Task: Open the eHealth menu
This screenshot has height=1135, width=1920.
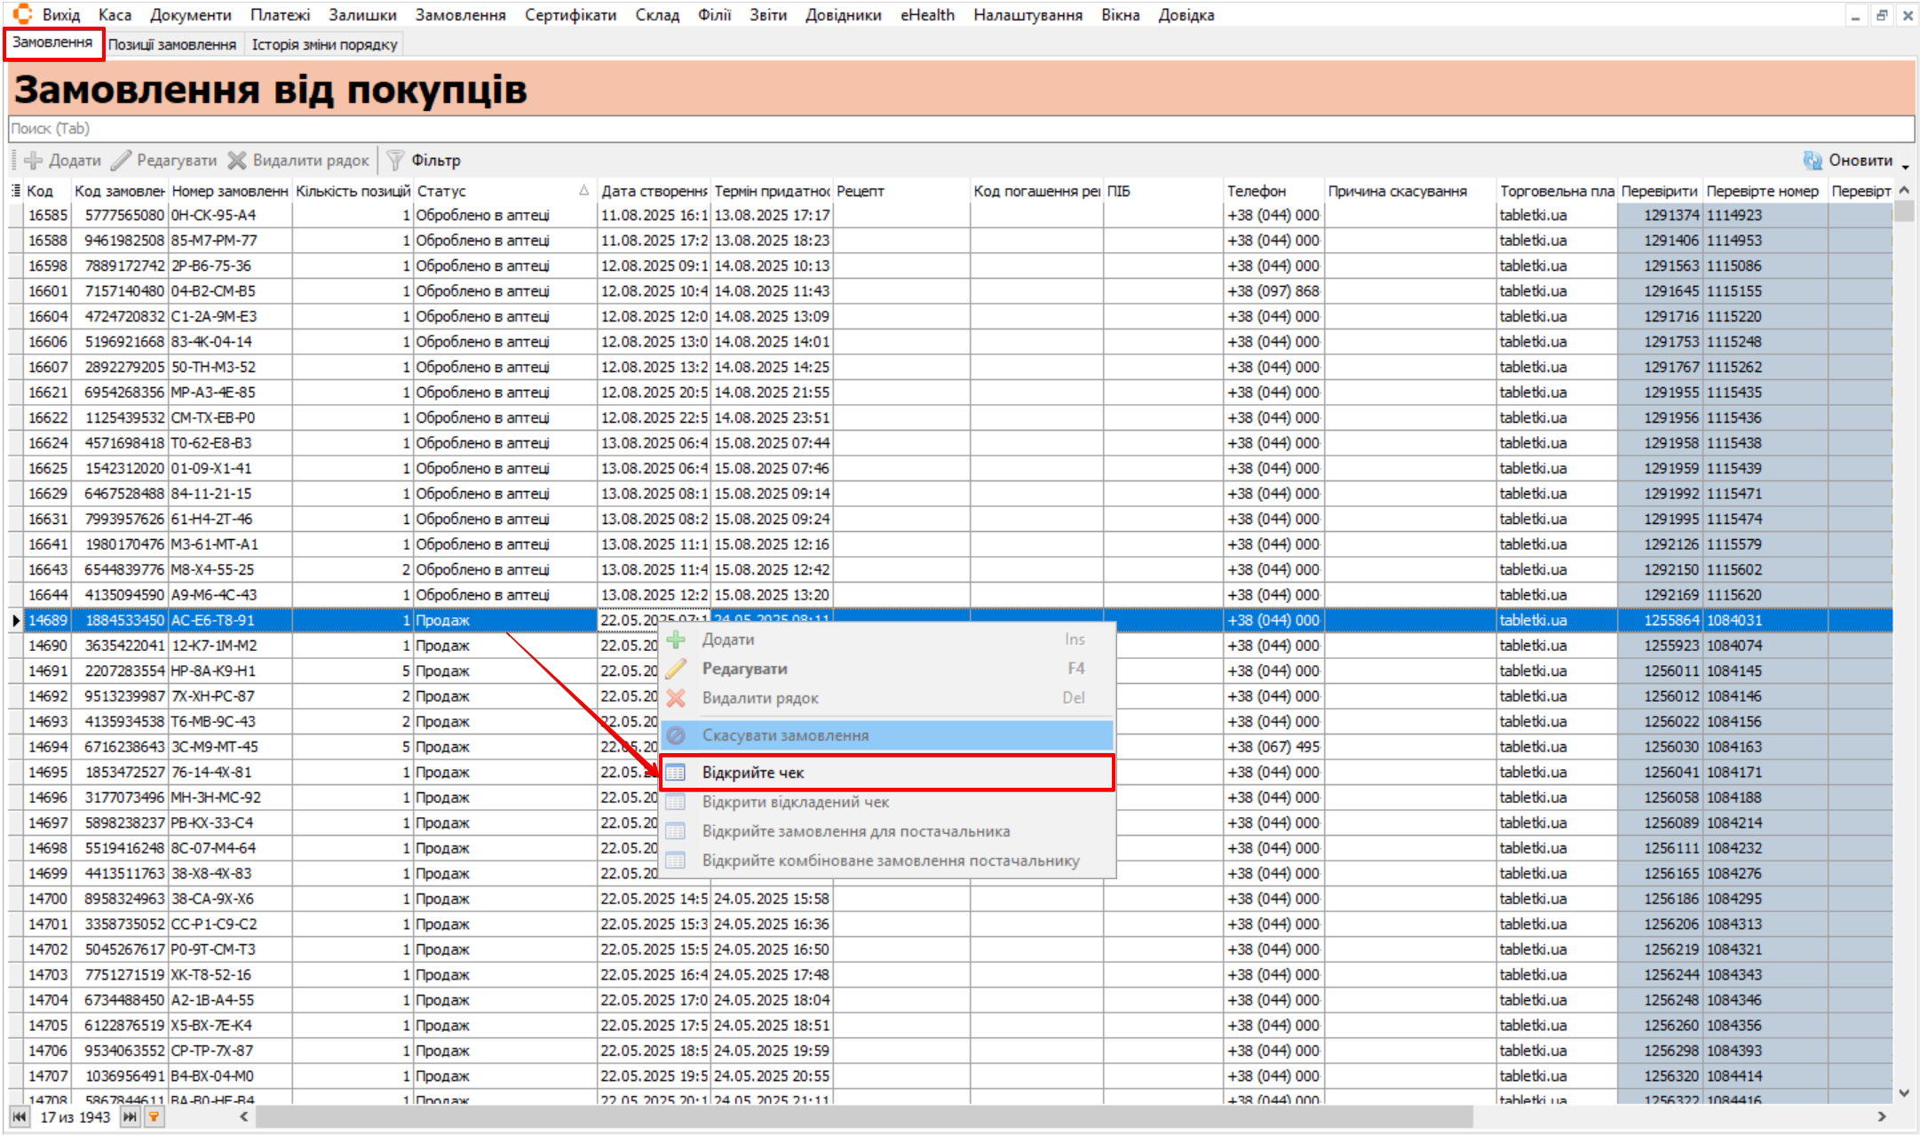Action: click(x=926, y=15)
